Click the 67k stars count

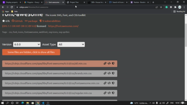[6, 21]
